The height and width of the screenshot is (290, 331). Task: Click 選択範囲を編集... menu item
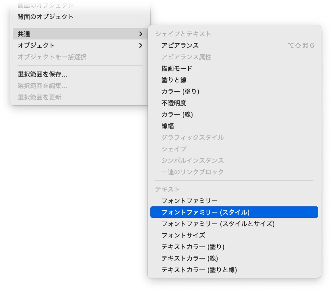click(x=80, y=86)
